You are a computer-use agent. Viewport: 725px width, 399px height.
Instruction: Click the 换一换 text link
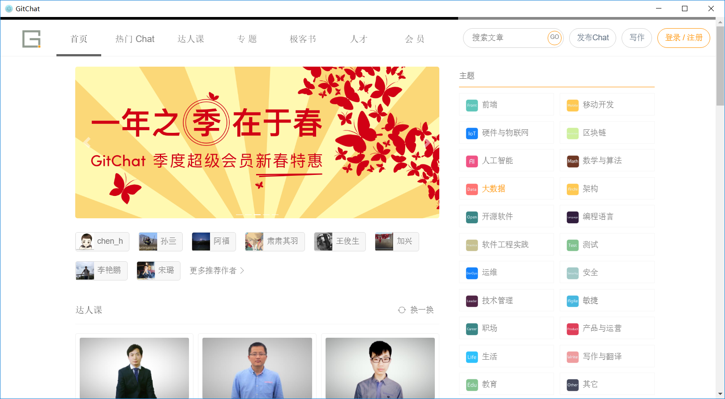coord(422,310)
